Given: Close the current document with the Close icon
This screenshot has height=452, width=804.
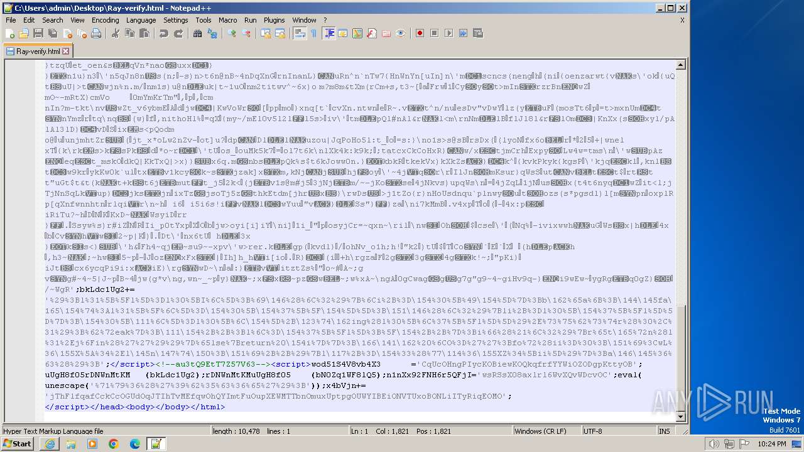Looking at the screenshot, I should pos(67,33).
